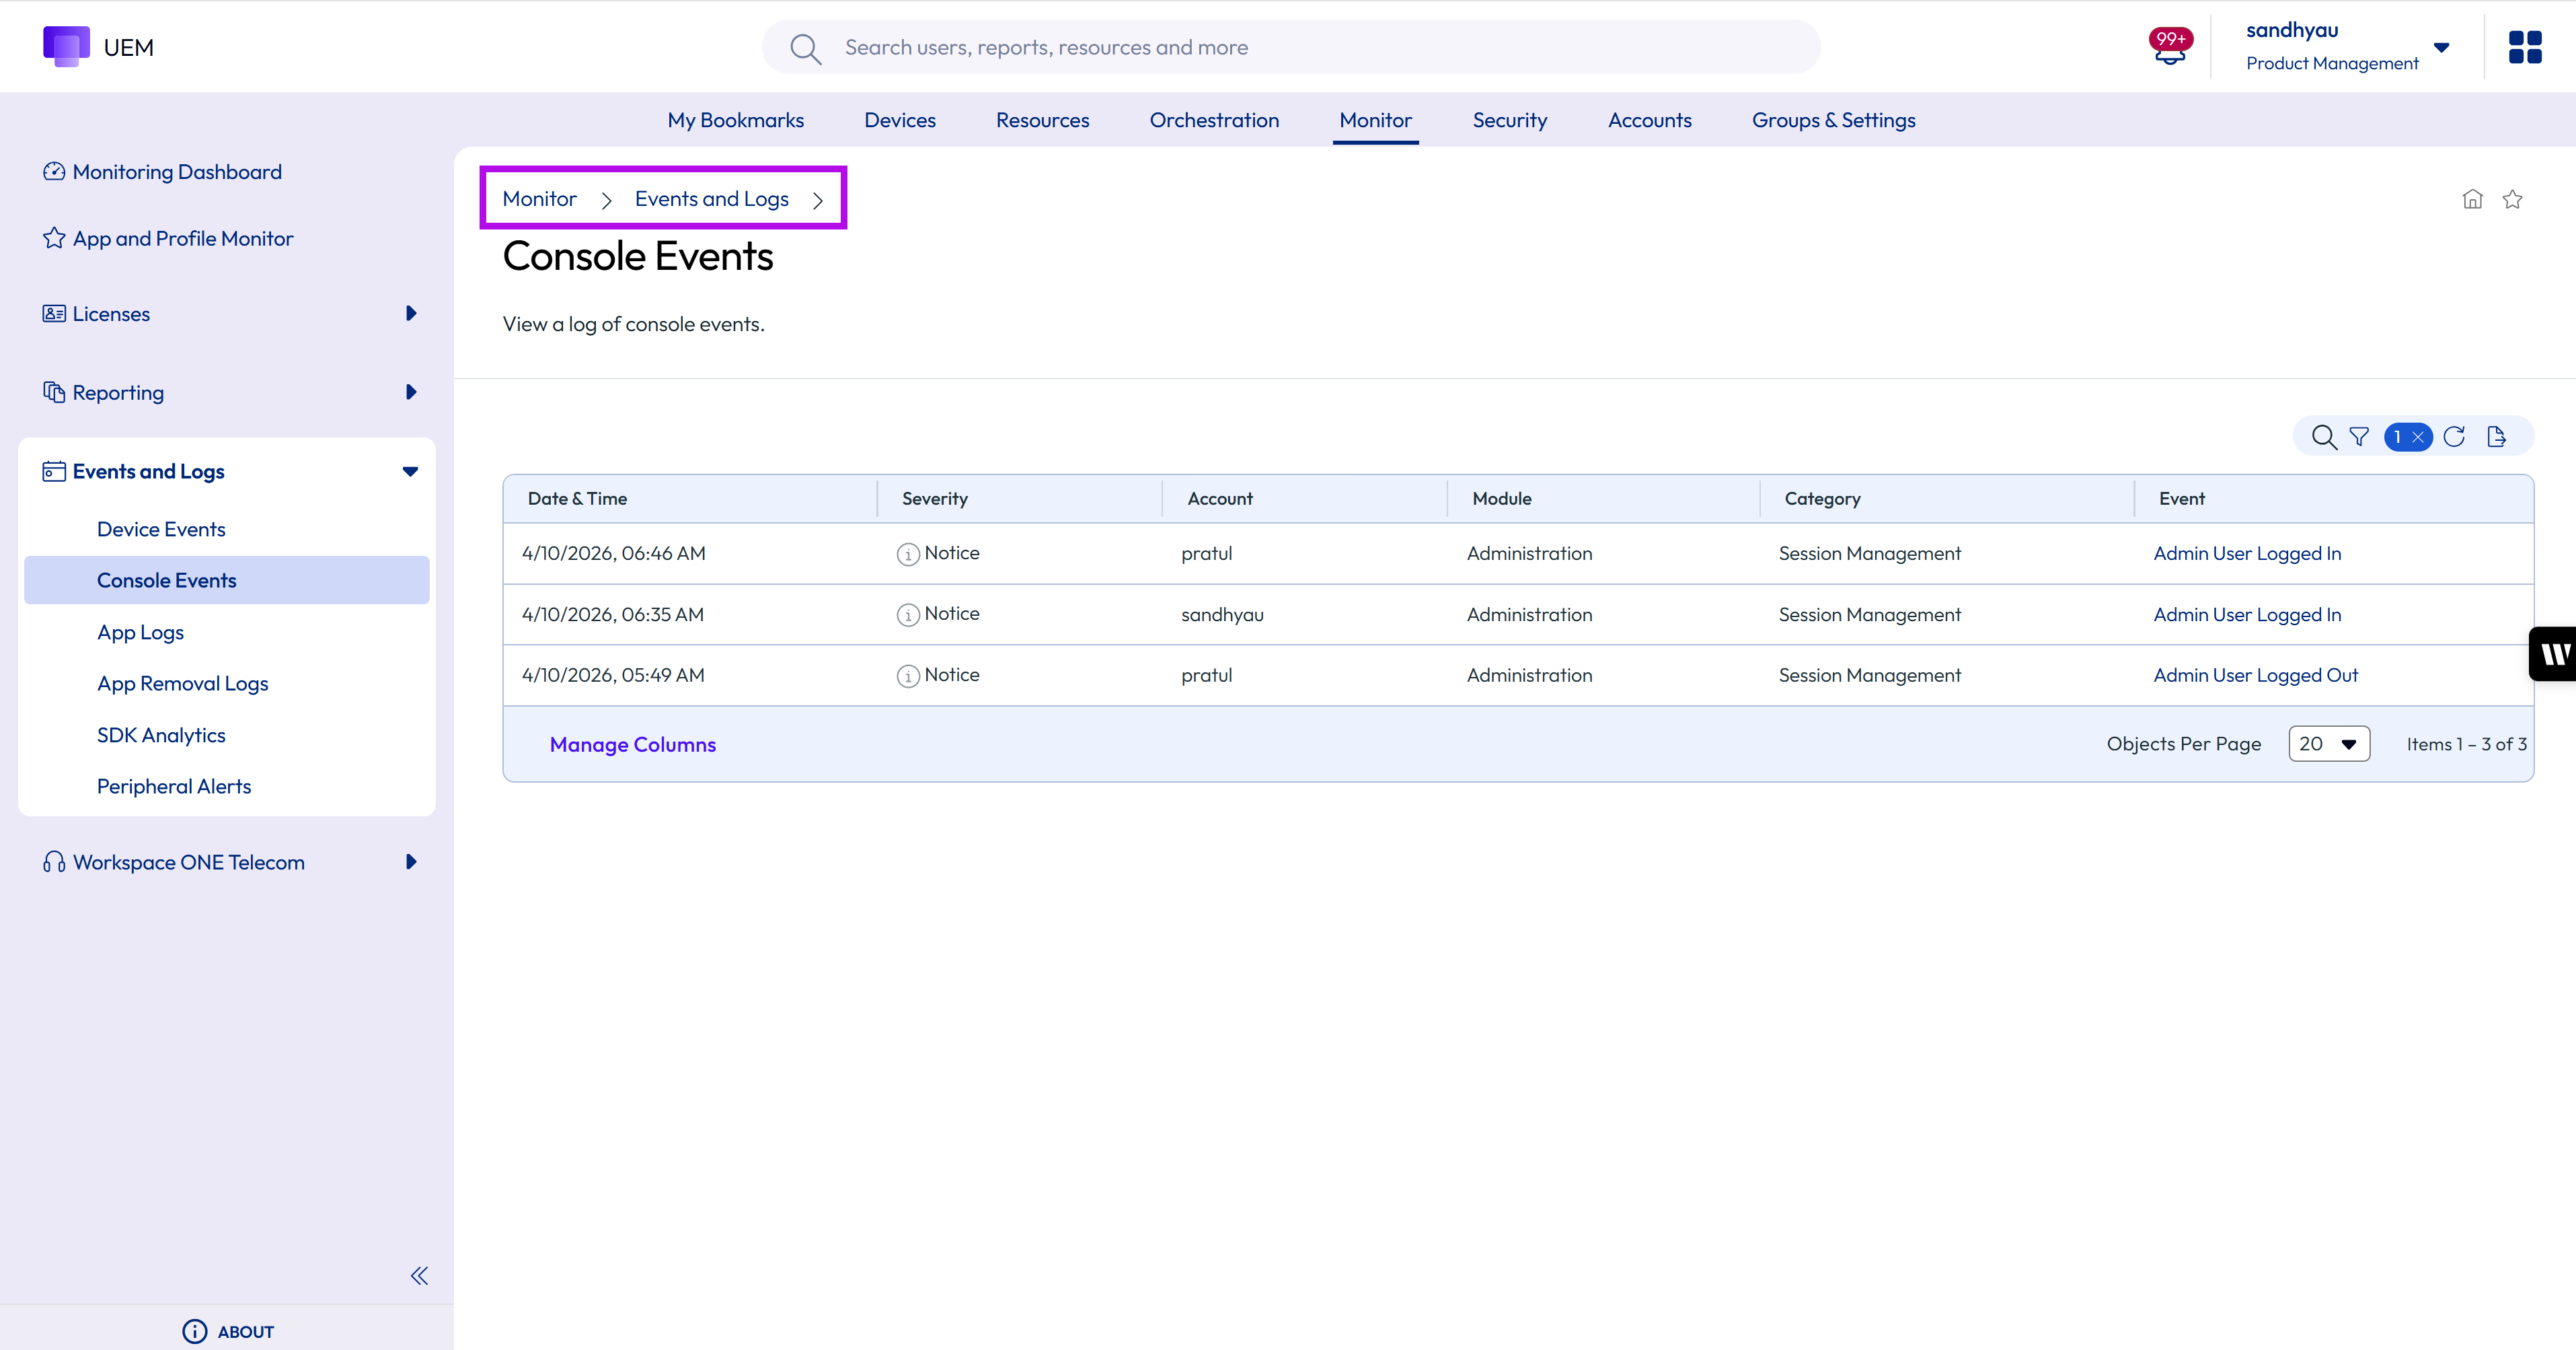Click the Licenses sidebar item

111,314
